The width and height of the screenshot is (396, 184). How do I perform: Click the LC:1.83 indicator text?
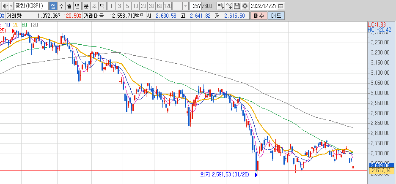pos(377,25)
